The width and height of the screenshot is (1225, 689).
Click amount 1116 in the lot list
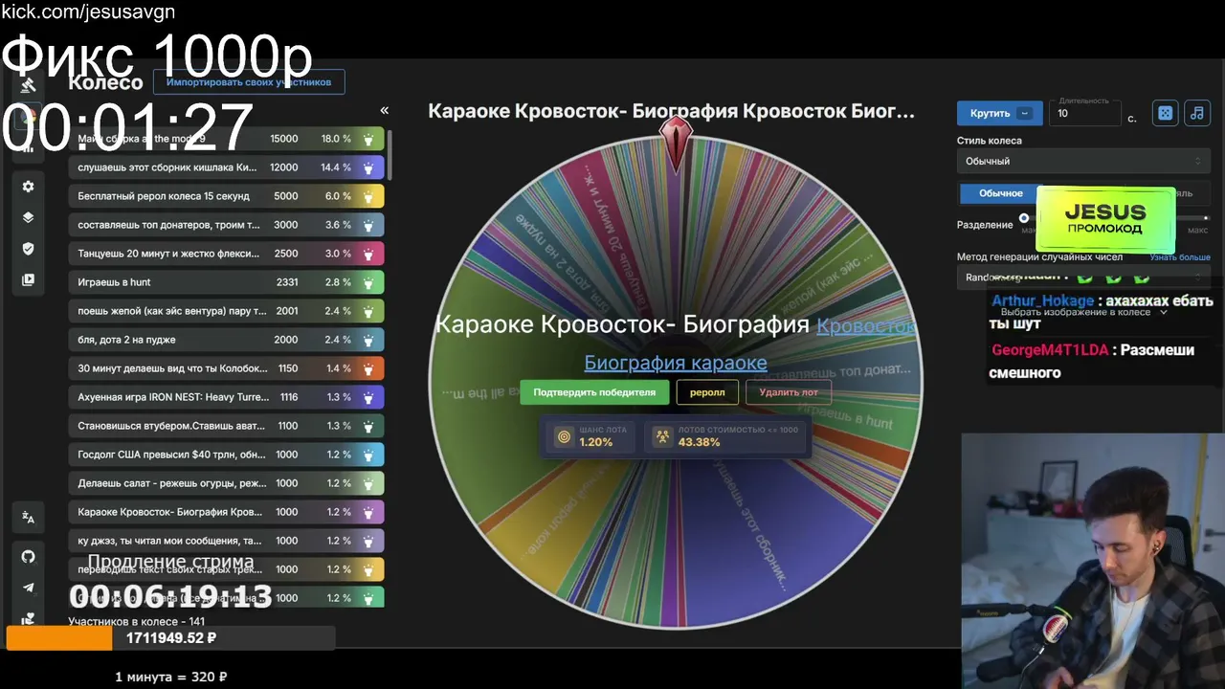[x=287, y=397]
